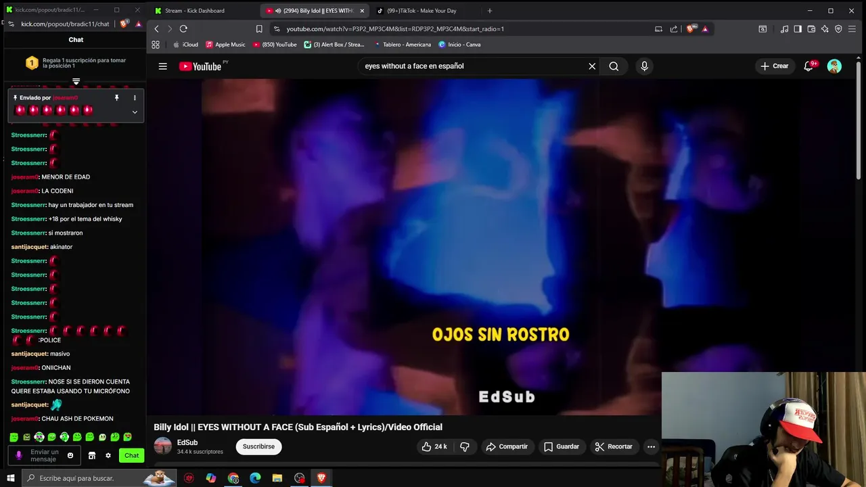This screenshot has width=866, height=487.
Task: Go back in the browser
Action: coord(156,29)
